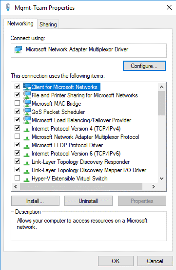Select Link-Layer Topology Discovery Mapper I/O Driver item
Image resolution: width=176 pixels, height=270 pixels.
[89, 170]
